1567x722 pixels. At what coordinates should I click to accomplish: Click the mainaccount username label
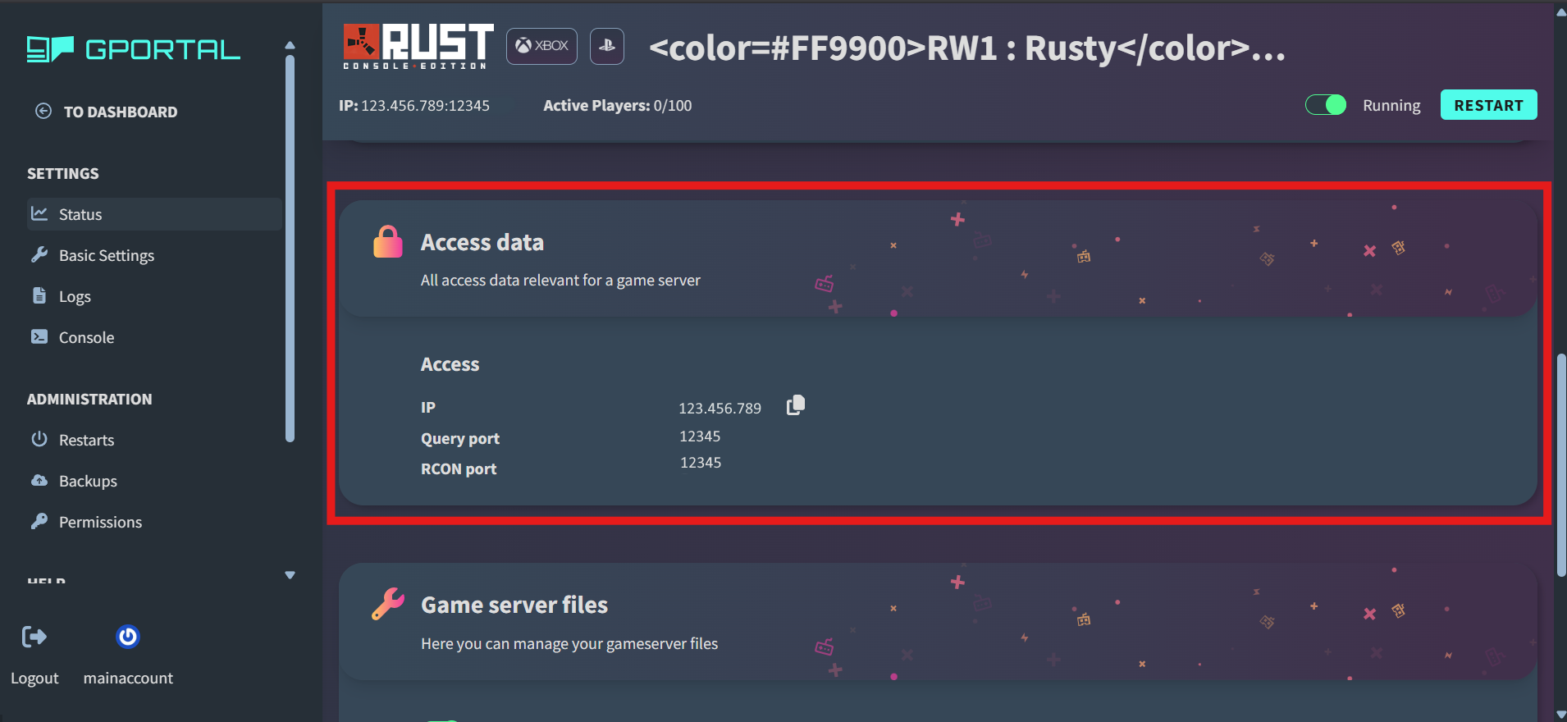(x=128, y=679)
